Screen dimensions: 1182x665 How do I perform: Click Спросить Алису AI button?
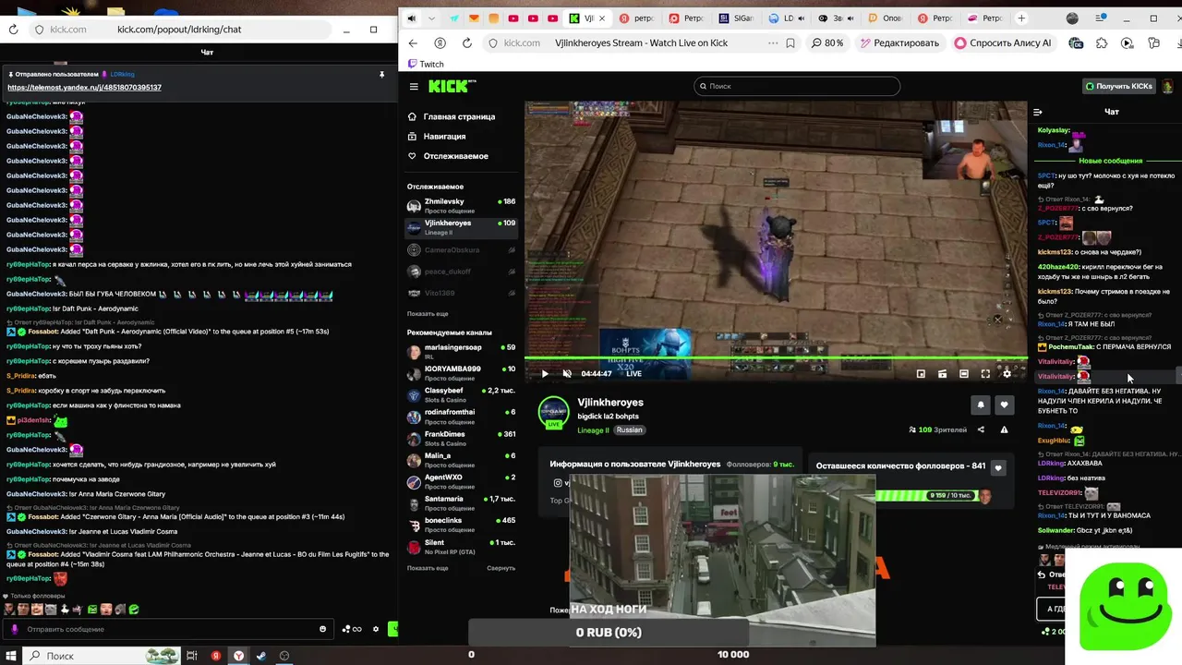1003,42
